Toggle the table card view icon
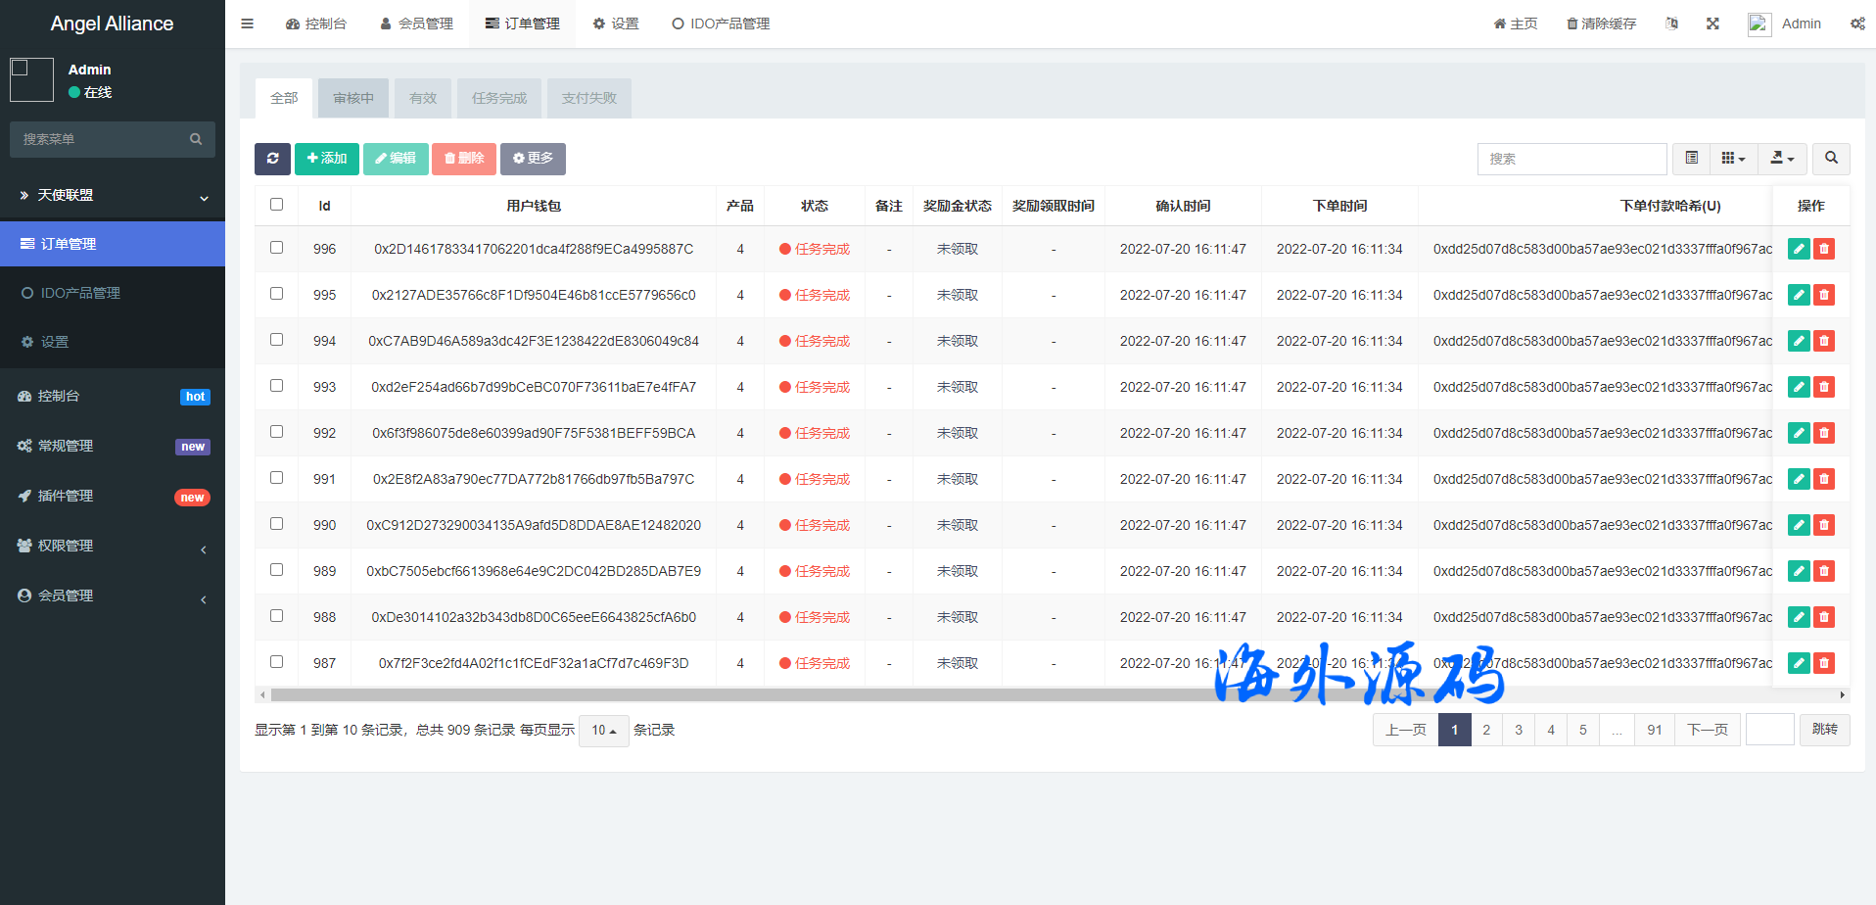 (x=1691, y=159)
